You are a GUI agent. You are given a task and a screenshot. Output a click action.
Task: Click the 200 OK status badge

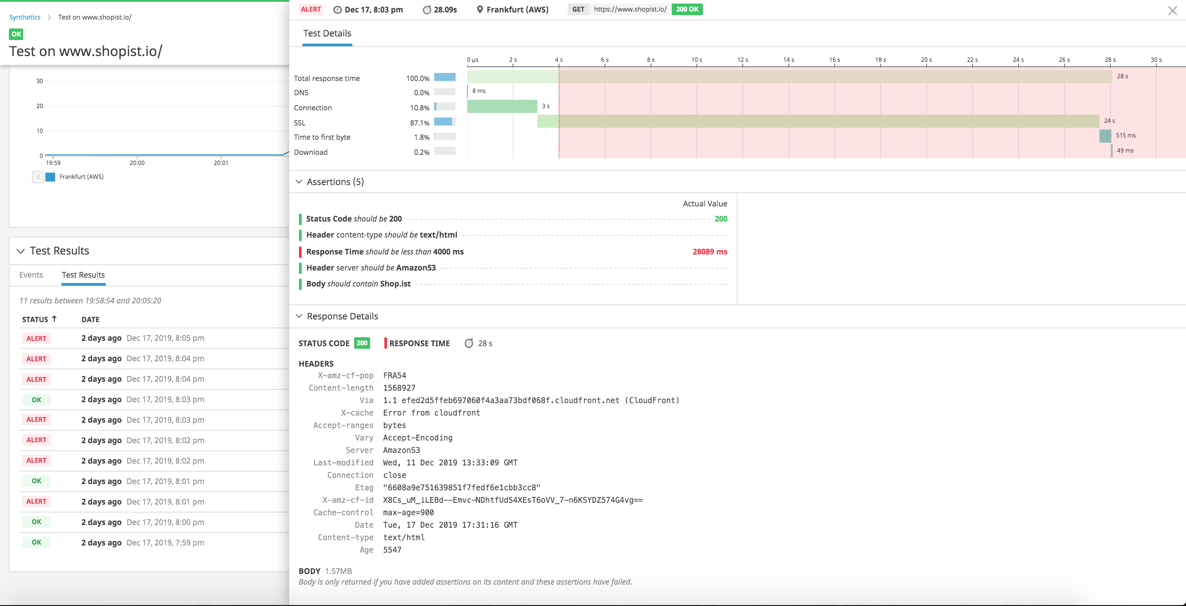point(687,9)
